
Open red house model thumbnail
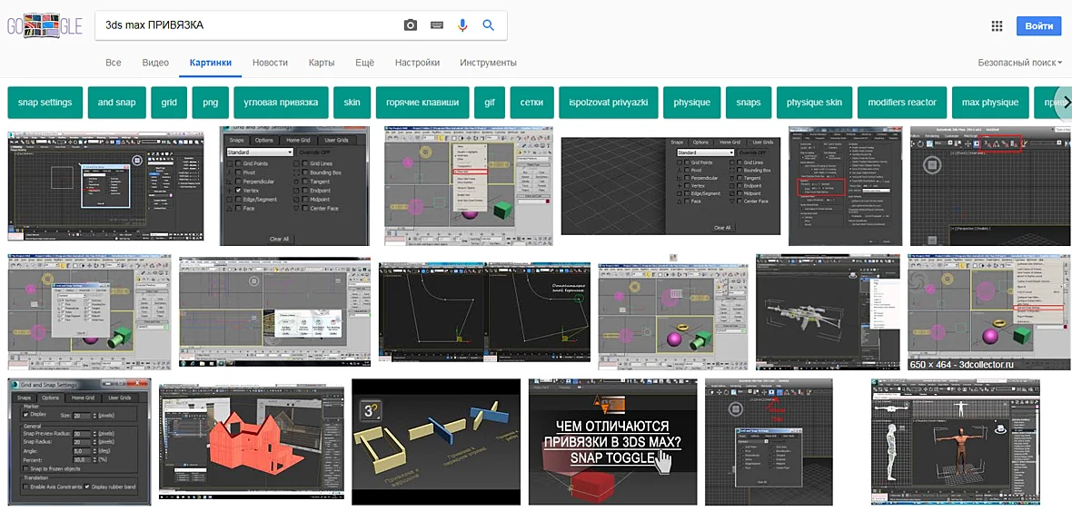point(252,442)
